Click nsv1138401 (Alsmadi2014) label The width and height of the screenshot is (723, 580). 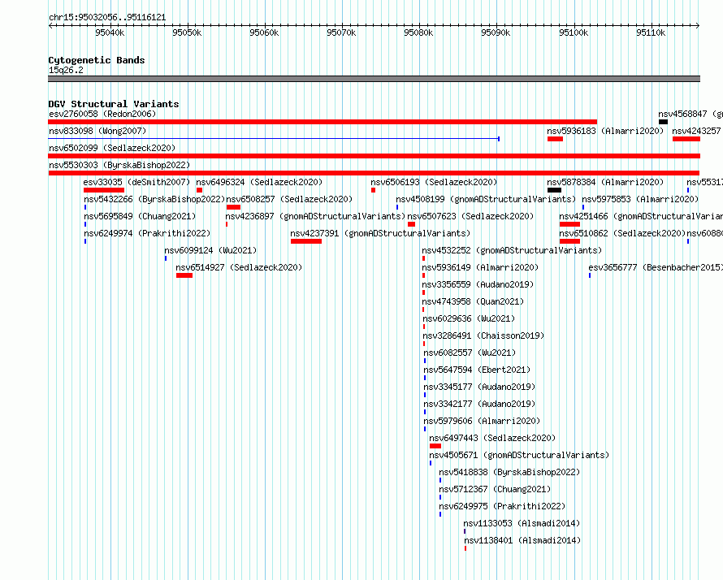click(522, 540)
